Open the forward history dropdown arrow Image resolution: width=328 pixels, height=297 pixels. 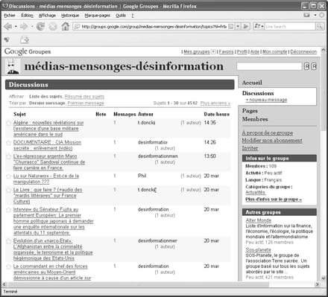click(x=32, y=26)
